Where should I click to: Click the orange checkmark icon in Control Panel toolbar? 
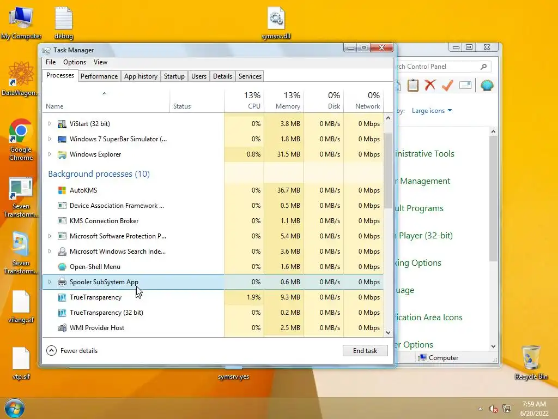(x=447, y=85)
